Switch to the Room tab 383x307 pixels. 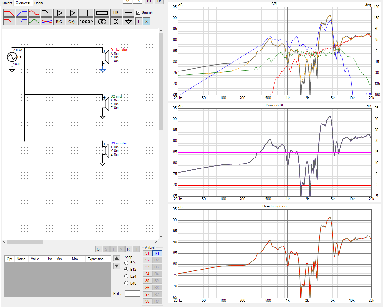pos(39,3)
